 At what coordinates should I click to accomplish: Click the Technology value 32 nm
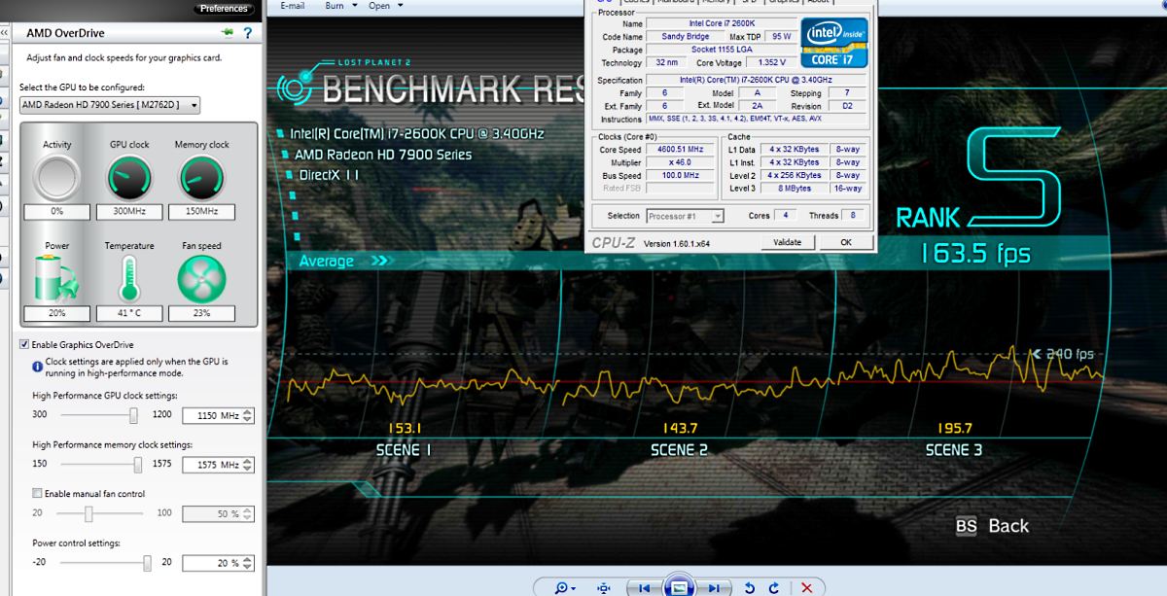click(x=666, y=62)
